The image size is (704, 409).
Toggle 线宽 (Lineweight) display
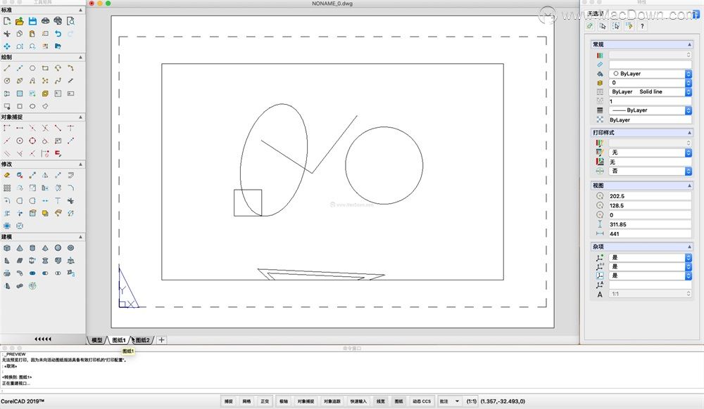[381, 401]
